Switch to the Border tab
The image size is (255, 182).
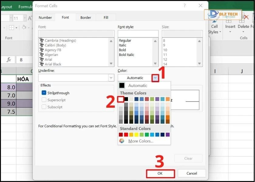point(86,18)
